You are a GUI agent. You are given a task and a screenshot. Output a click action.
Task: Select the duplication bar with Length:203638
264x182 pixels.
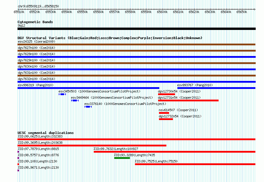tap(92, 146)
